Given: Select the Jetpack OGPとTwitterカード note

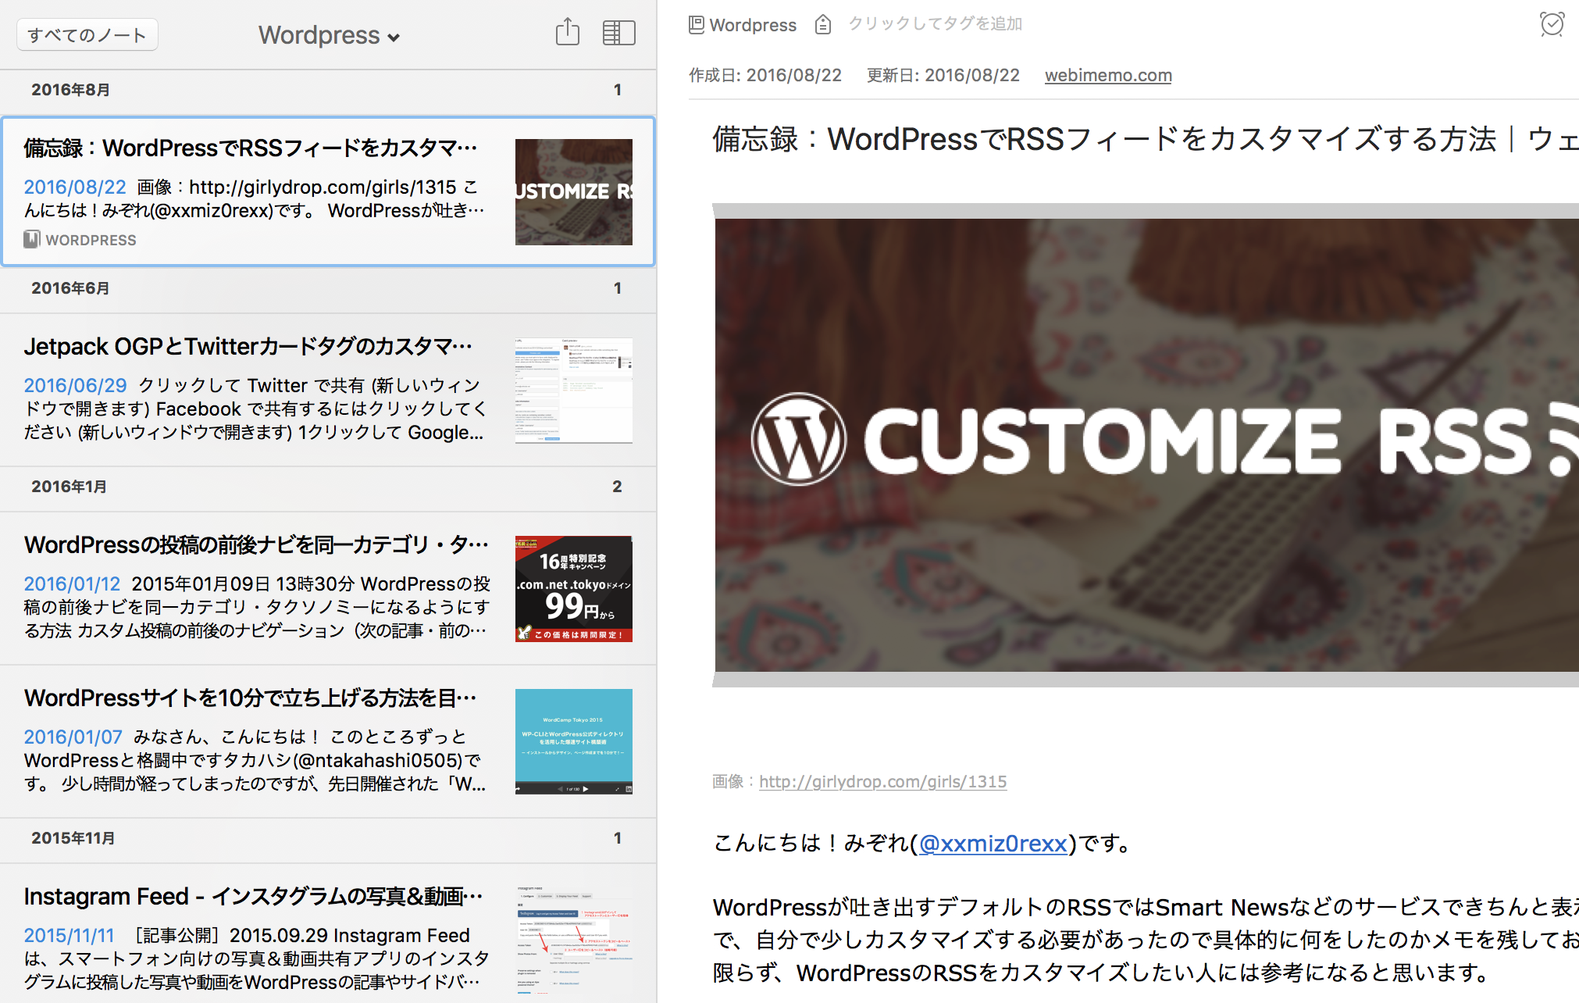Looking at the screenshot, I should pos(328,390).
